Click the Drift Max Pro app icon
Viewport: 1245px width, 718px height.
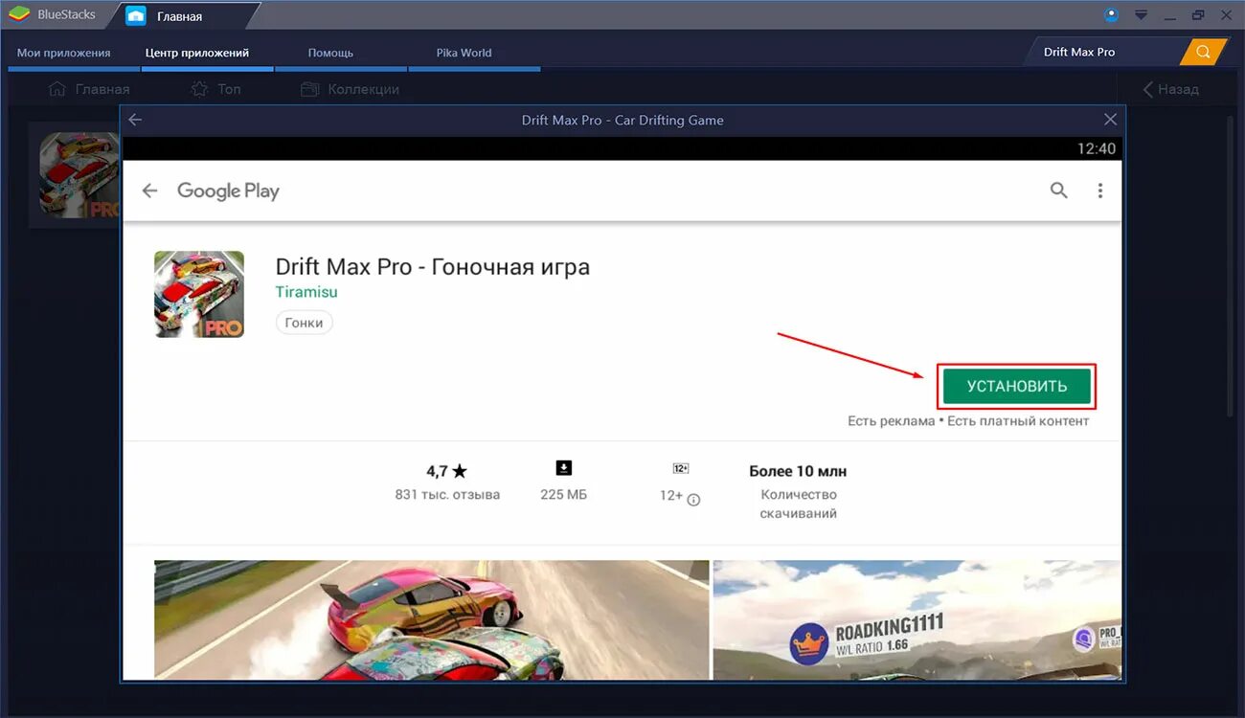tap(199, 294)
